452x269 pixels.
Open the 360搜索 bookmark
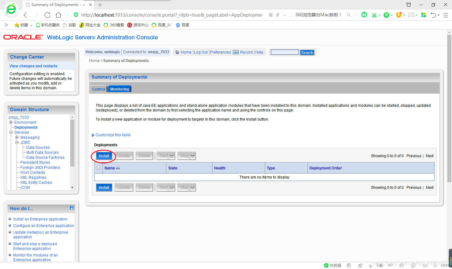click(114, 25)
